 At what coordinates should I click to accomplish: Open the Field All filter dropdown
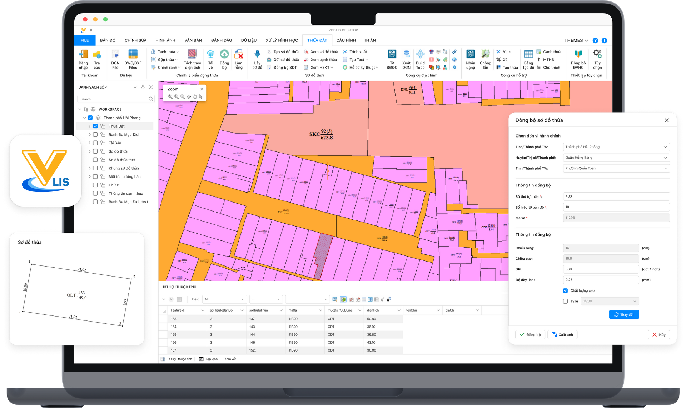tap(224, 299)
